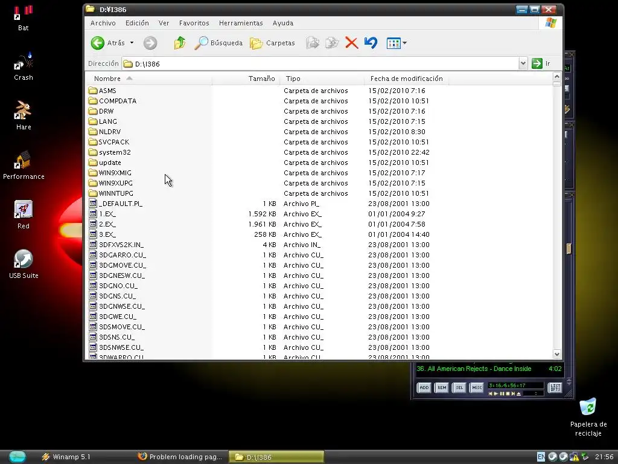Image resolution: width=618 pixels, height=464 pixels.
Task: Expand the address bar dropdown
Action: click(523, 63)
